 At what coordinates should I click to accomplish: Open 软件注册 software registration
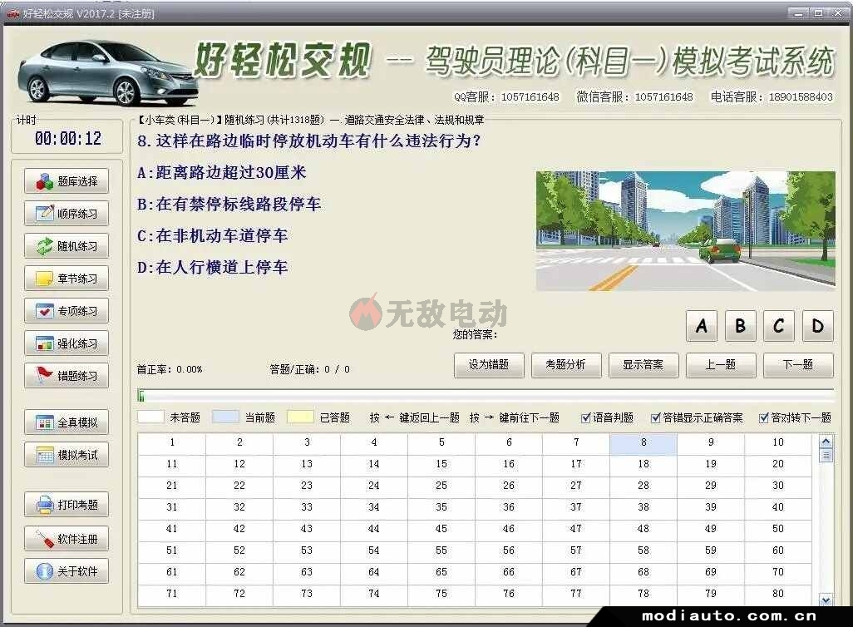pyautogui.click(x=67, y=539)
